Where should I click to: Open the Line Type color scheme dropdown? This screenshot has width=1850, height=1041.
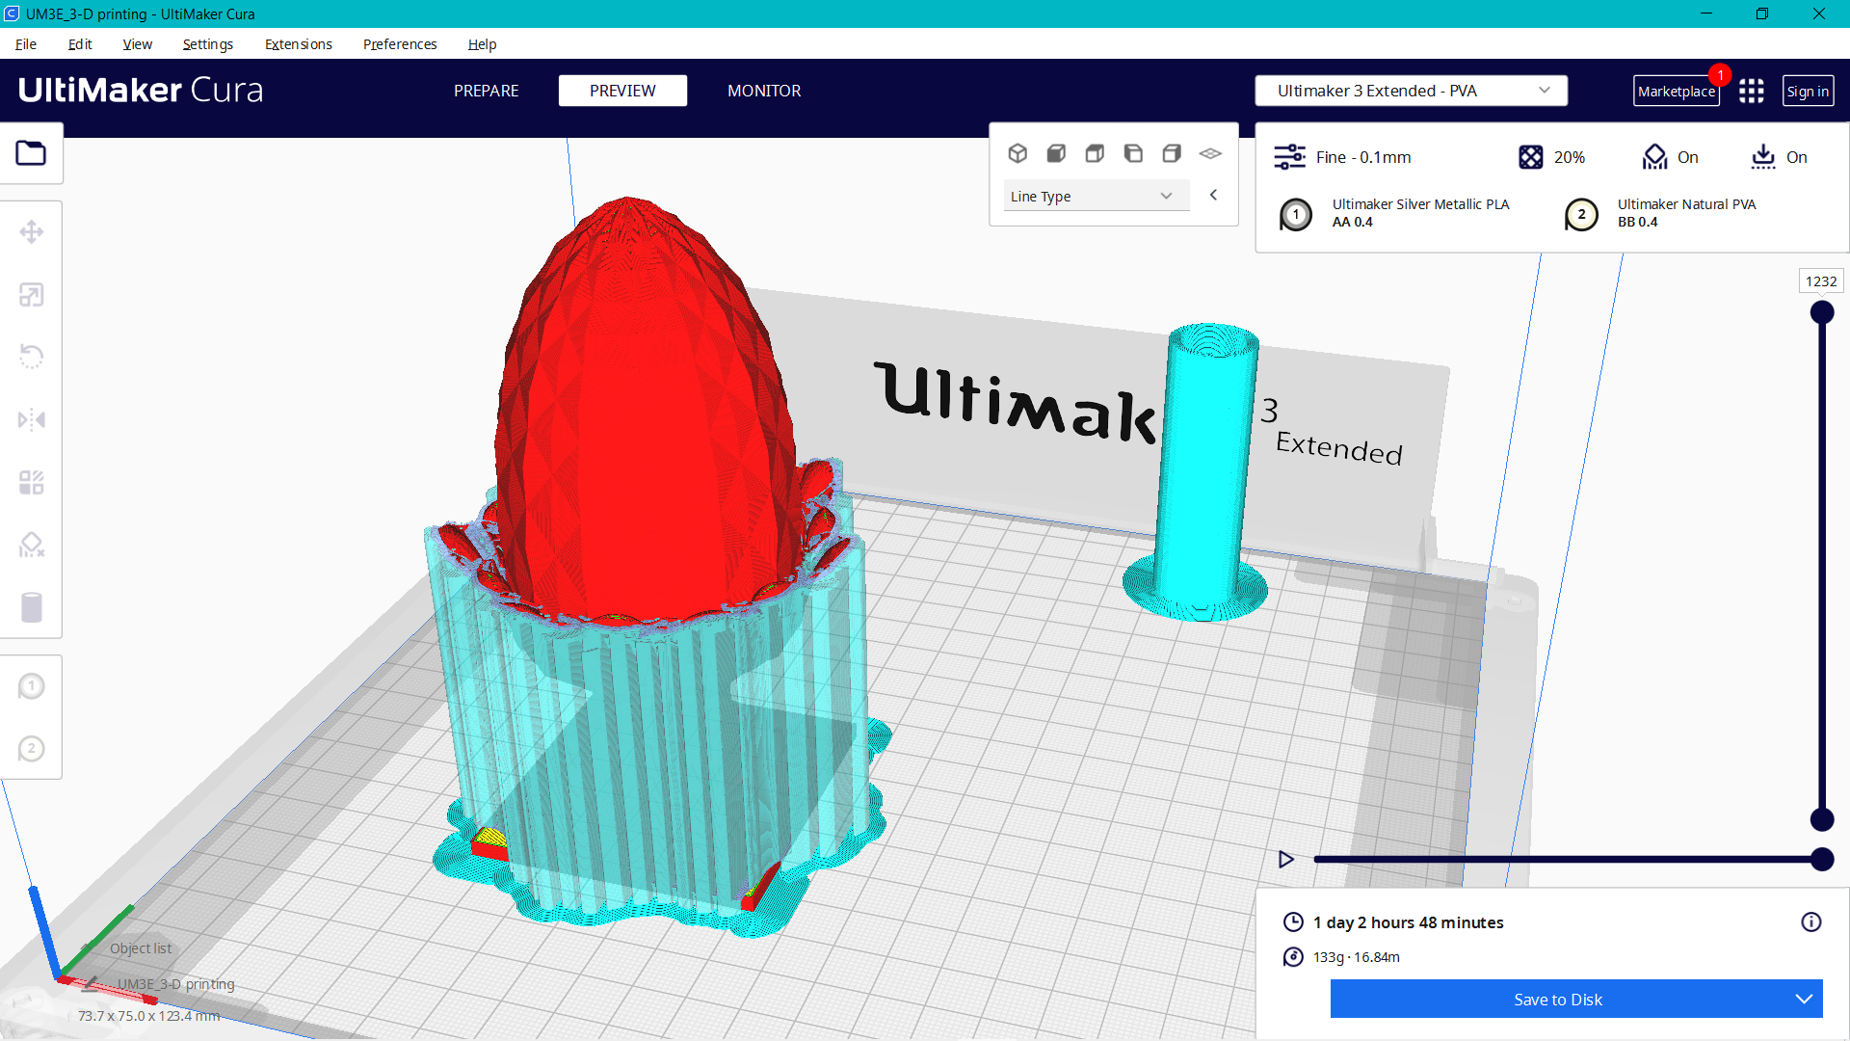1096,196
